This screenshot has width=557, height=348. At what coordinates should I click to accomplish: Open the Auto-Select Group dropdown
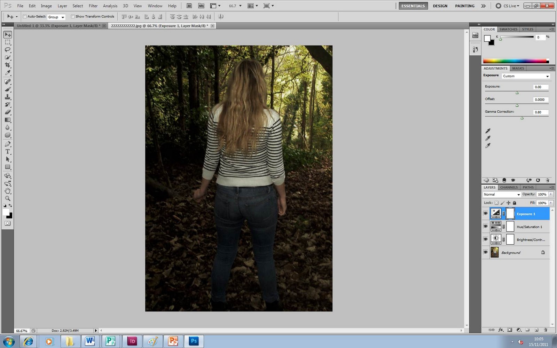coord(56,17)
